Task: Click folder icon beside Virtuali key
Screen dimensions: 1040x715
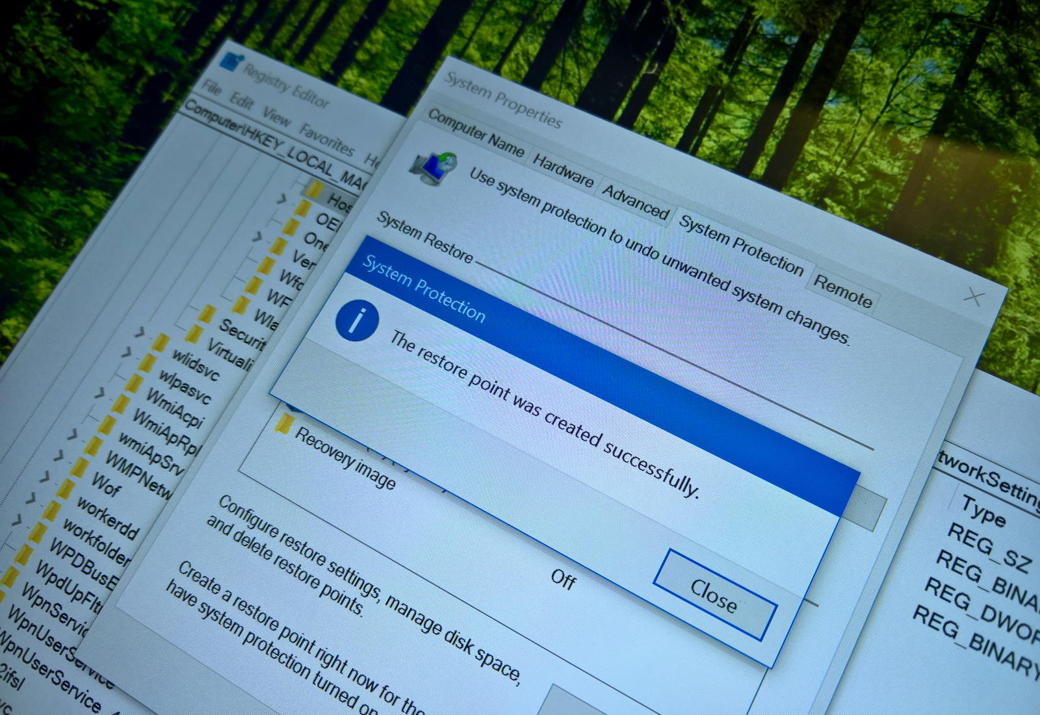Action: [194, 333]
